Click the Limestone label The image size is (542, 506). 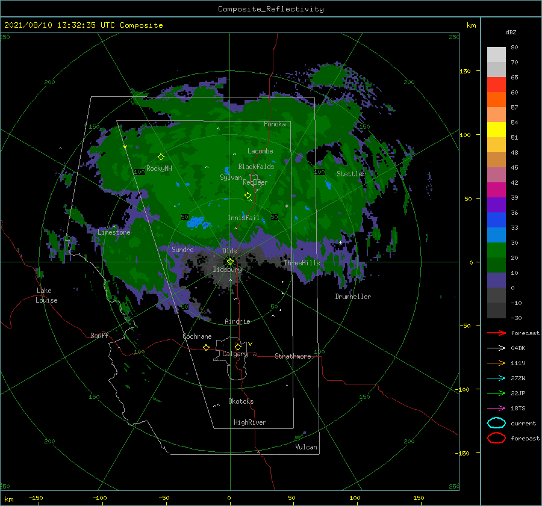click(114, 232)
